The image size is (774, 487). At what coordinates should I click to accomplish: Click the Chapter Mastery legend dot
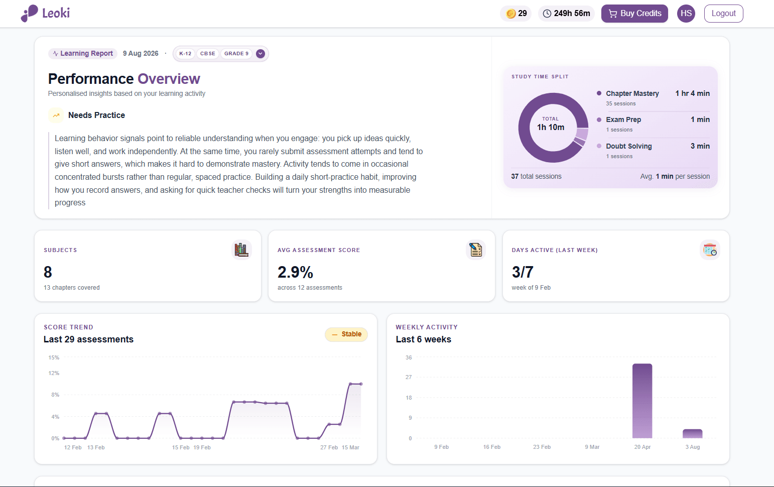tap(599, 93)
